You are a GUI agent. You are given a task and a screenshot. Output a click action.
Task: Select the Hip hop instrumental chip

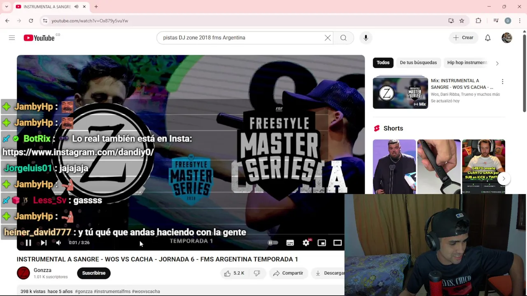467,62
